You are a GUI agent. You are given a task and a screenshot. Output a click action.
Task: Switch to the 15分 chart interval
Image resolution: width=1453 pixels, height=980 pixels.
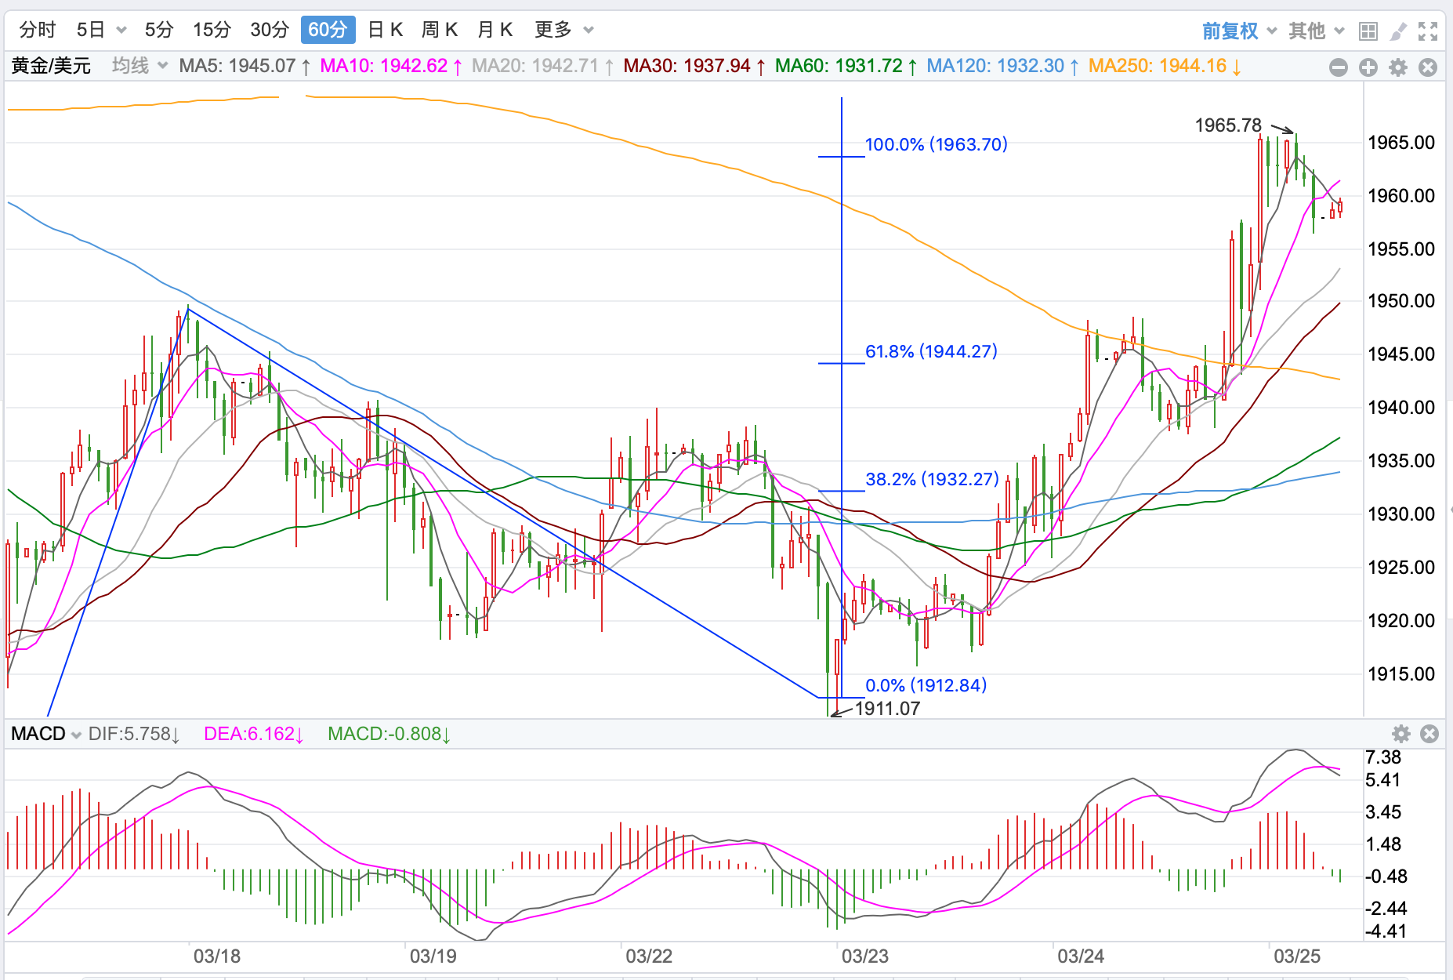click(x=212, y=30)
